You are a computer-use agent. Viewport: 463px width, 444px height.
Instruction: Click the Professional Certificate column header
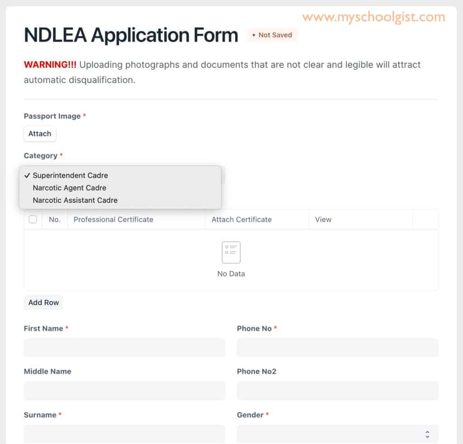113,220
